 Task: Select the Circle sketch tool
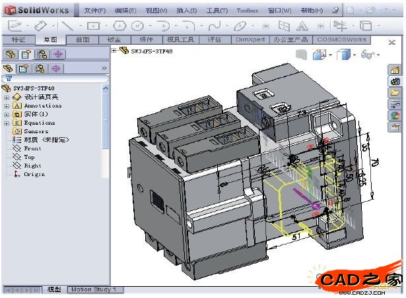coord(138,26)
